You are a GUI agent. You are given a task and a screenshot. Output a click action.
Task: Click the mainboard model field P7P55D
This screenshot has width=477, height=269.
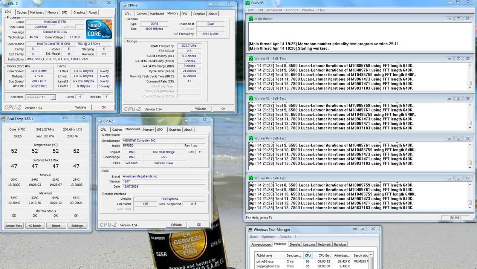point(148,146)
